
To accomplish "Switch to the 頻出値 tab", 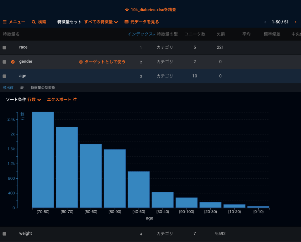I will click(x=8, y=88).
